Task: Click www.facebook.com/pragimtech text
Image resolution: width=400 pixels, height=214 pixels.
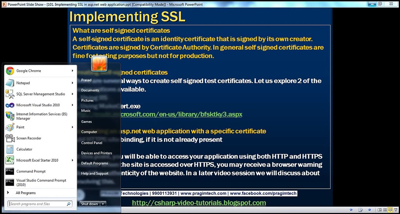Action: pos(263,193)
